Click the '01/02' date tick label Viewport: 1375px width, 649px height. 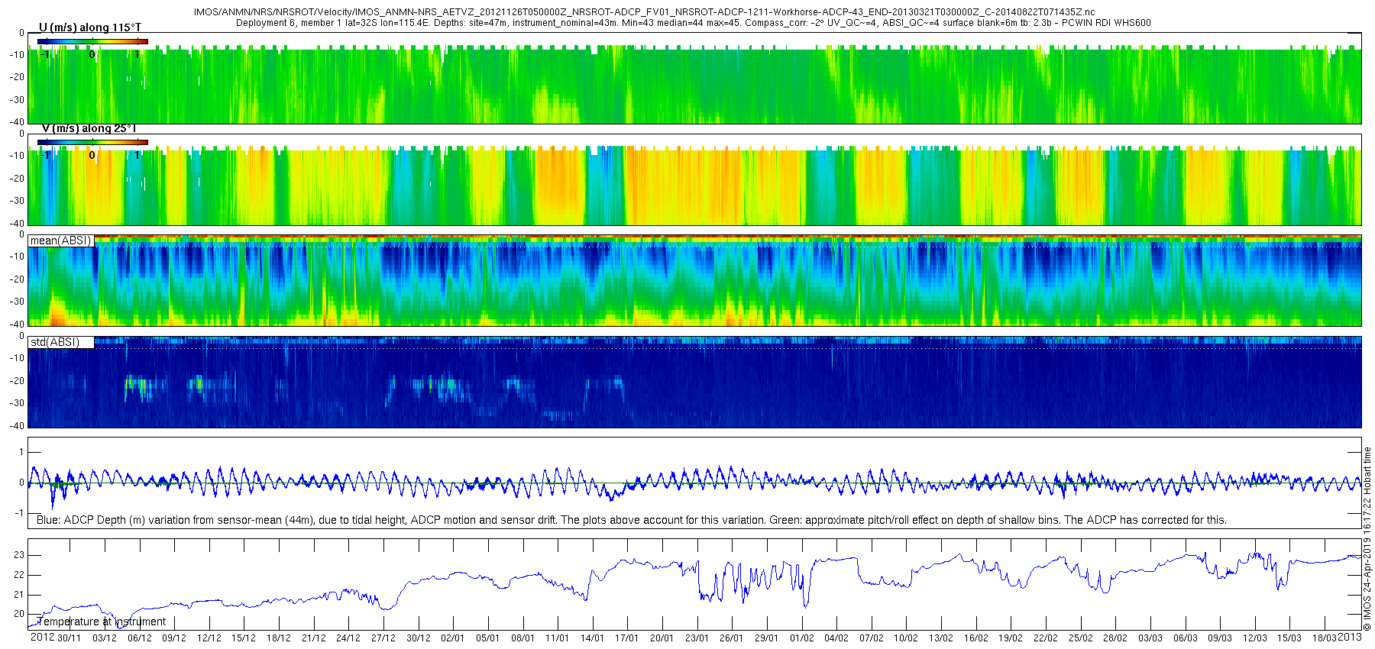801,638
